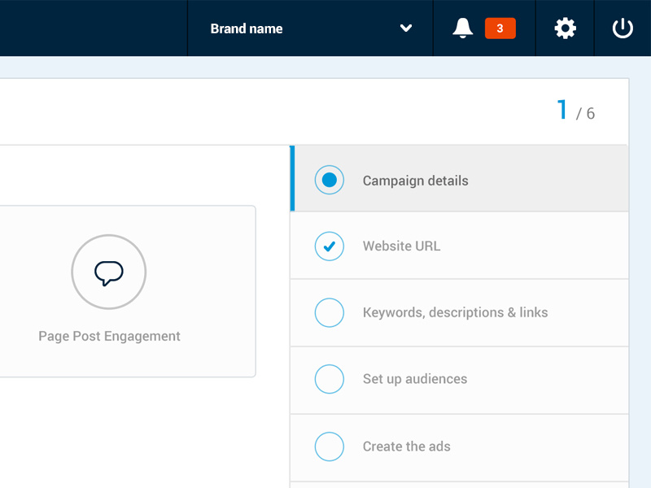
Task: Click the power logout icon
Action: pos(623,28)
